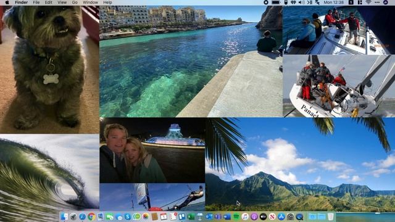Open WhatsApp in the Dock
This screenshot has width=395, height=222.
137,216
